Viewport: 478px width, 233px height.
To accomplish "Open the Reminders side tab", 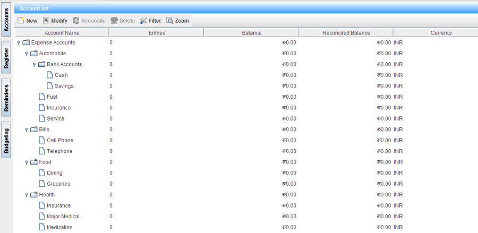I will 6,98.
